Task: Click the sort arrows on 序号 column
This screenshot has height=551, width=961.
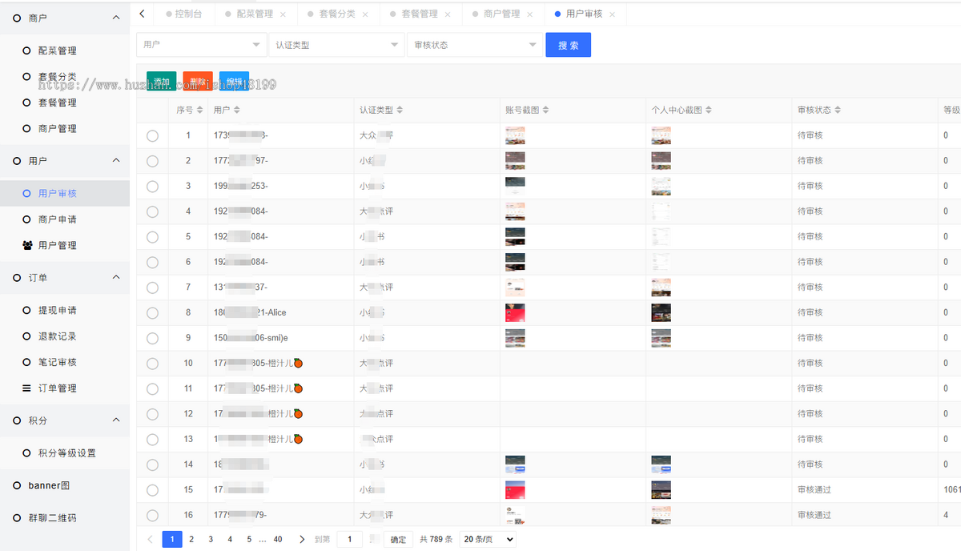Action: point(199,110)
